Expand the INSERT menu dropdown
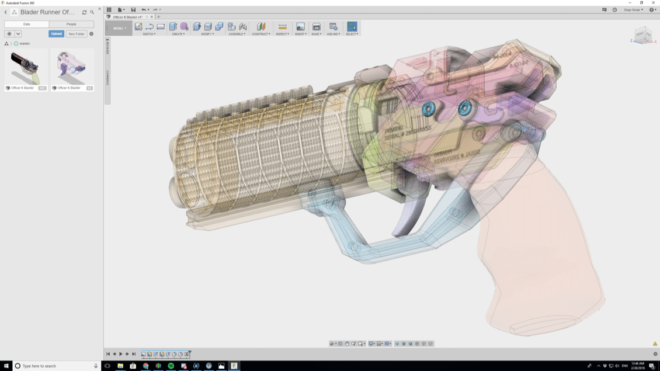Screen dimensions: 660x371 point(301,34)
